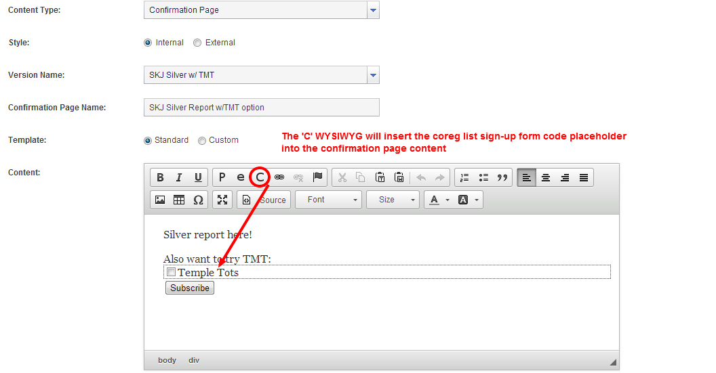Viewport: 716px width, 373px height.
Task: Check the Temple Tots checkbox
Action: pyautogui.click(x=171, y=271)
